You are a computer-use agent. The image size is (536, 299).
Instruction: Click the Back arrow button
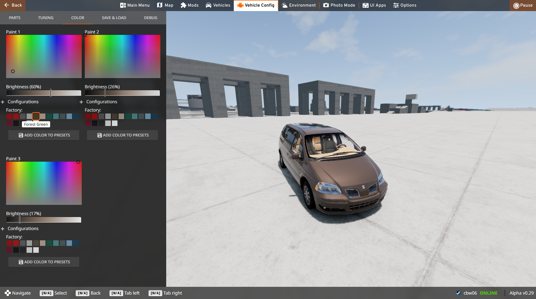coord(13,5)
